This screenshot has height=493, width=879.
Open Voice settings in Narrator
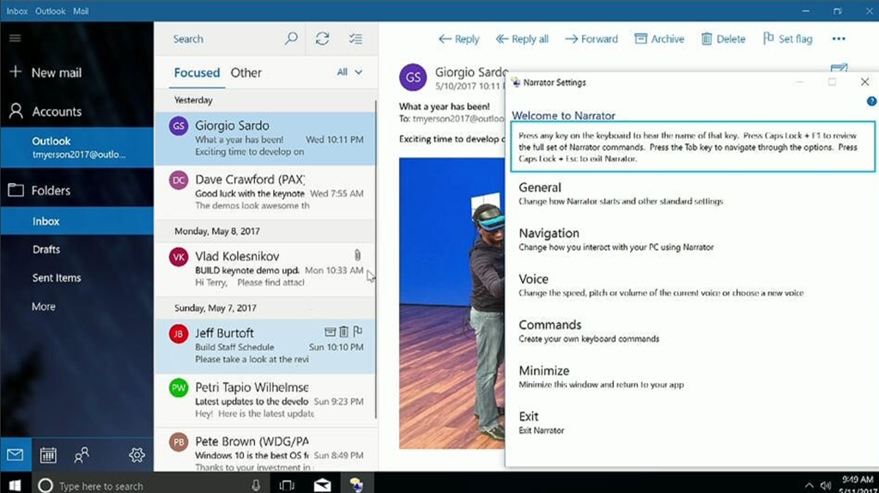(x=533, y=279)
